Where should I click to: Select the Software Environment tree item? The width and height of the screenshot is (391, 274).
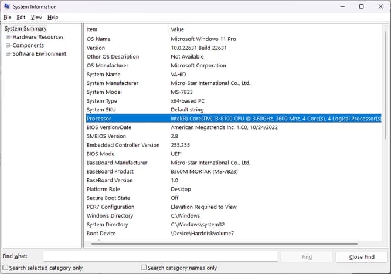[x=39, y=53]
